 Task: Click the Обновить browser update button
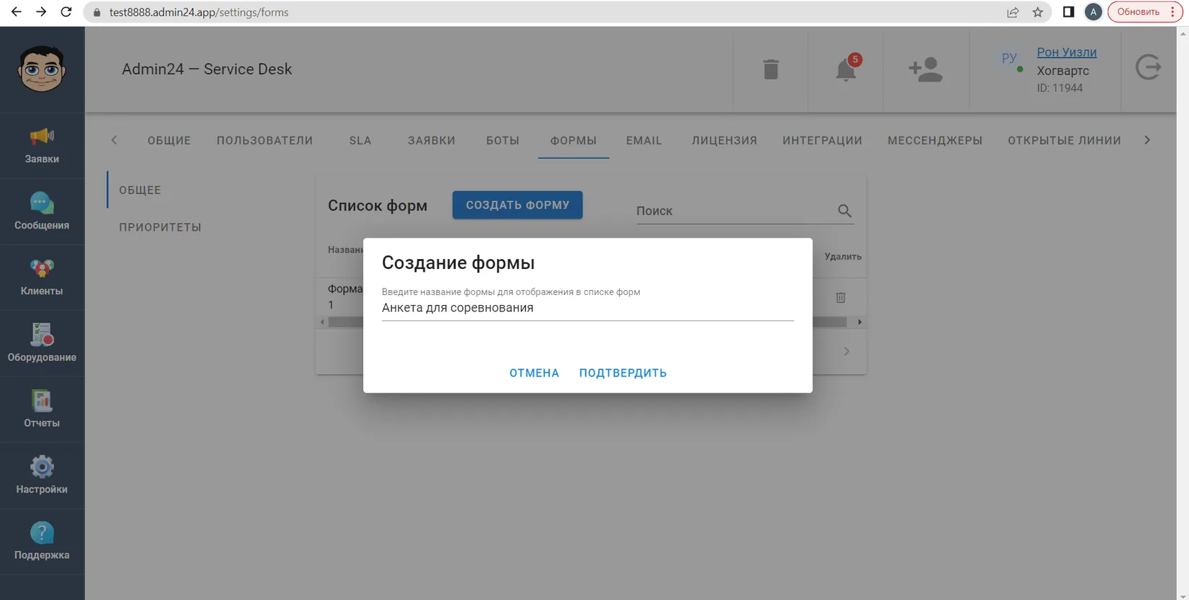pyautogui.click(x=1144, y=12)
